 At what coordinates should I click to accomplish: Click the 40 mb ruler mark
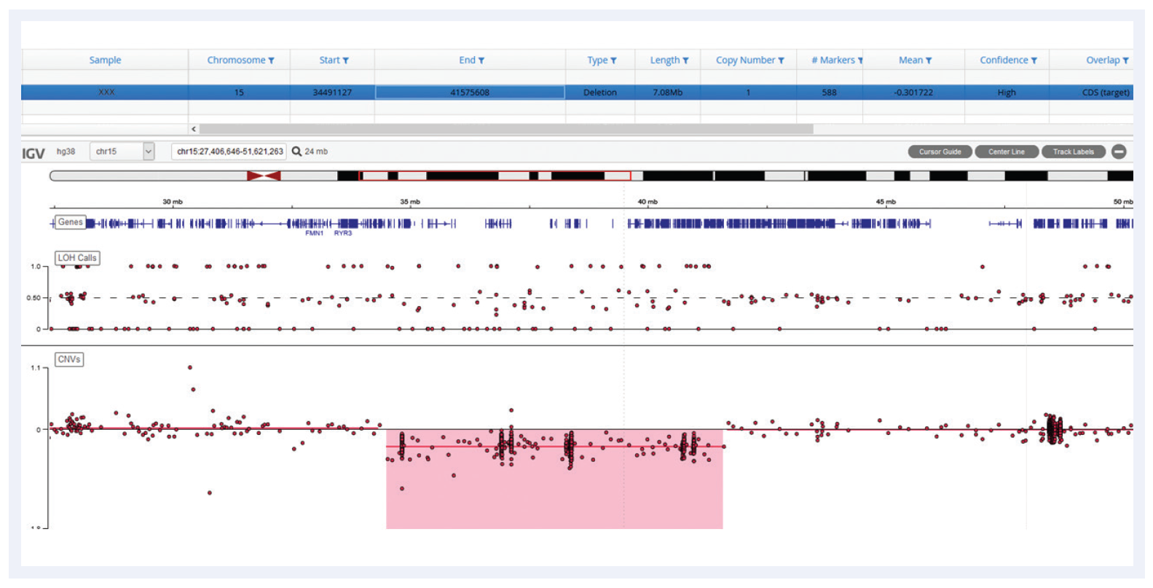pyautogui.click(x=648, y=202)
